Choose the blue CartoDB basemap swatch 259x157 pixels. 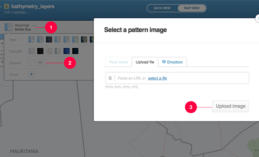[67, 51]
